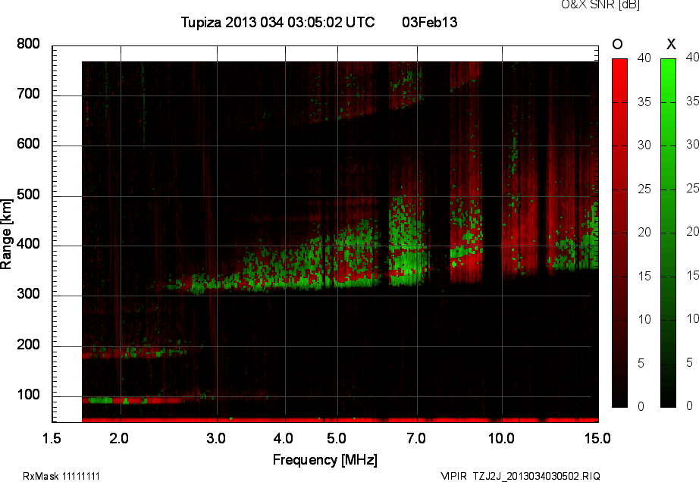Click the 300 range axis tick label

pos(29,296)
